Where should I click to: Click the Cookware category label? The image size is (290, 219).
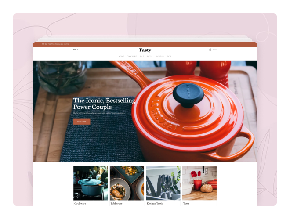point(80,203)
